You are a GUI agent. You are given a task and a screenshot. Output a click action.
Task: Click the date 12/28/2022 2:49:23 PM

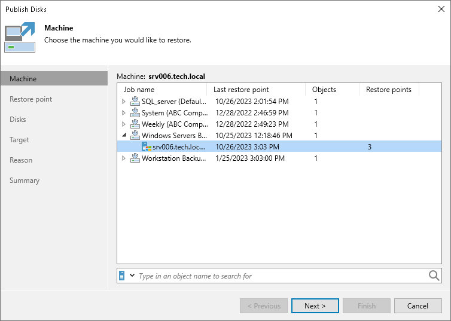(x=252, y=124)
